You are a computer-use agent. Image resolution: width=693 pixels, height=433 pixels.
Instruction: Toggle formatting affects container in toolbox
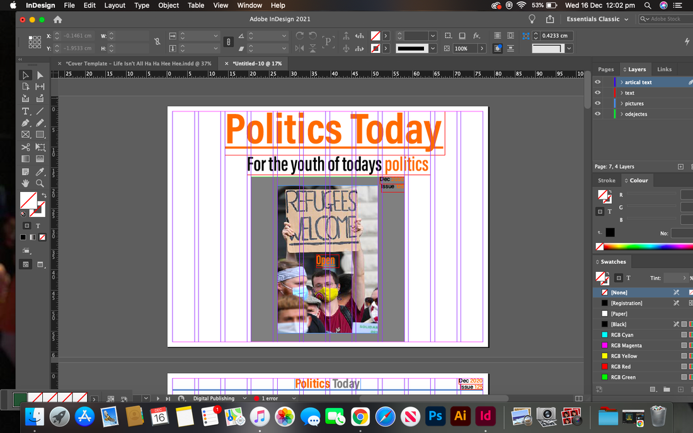(x=26, y=225)
